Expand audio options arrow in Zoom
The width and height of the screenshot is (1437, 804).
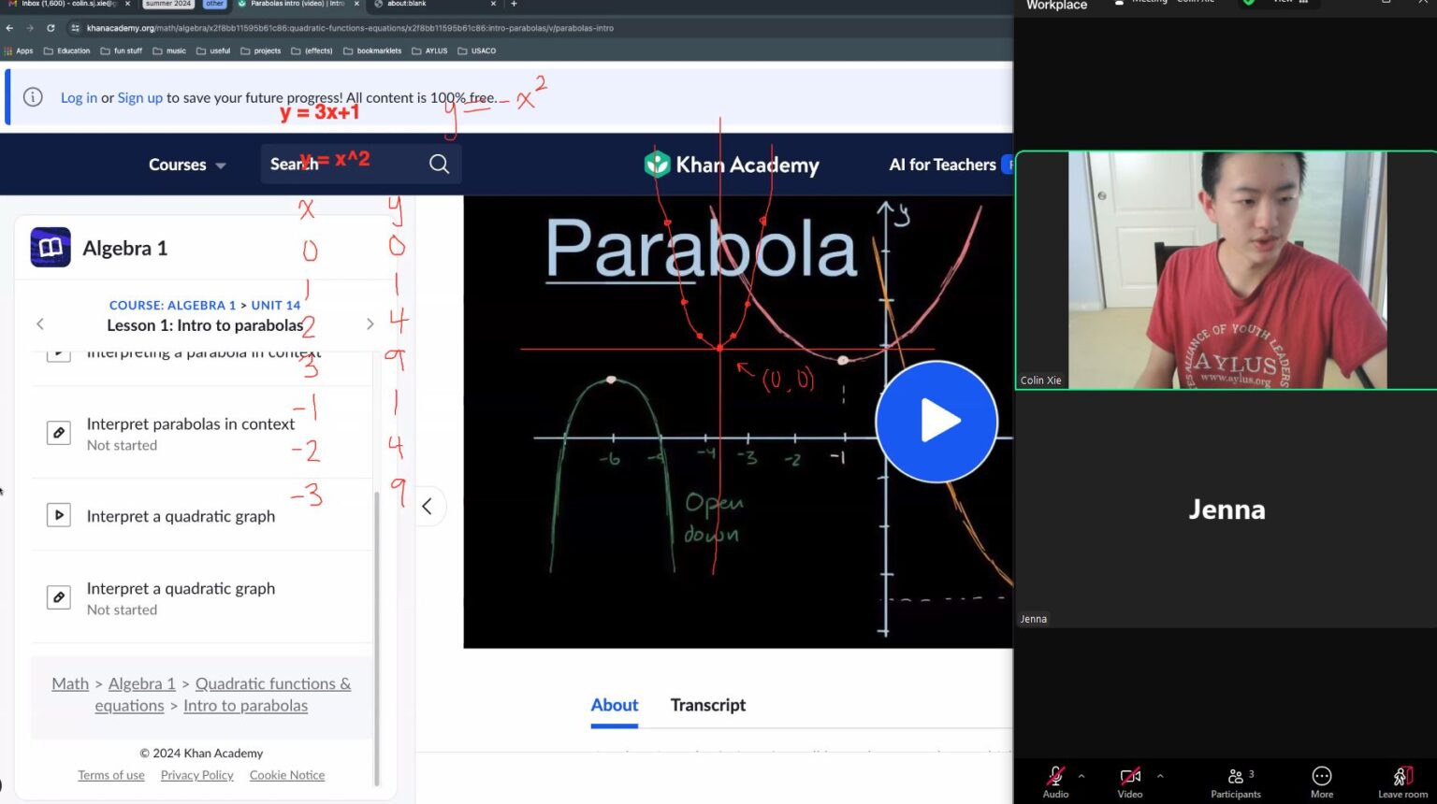[x=1081, y=776]
